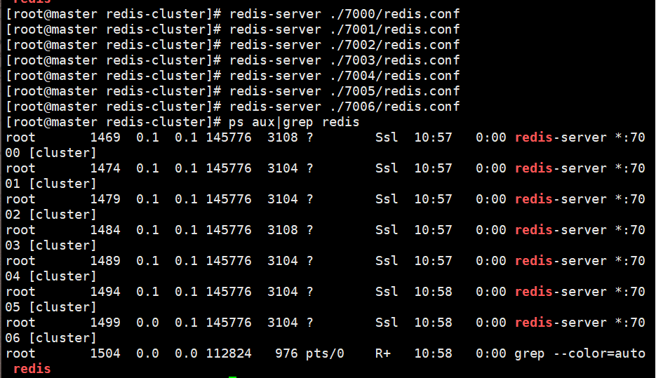The height and width of the screenshot is (378, 656).
Task: Click the R+ process status
Action: pyautogui.click(x=383, y=354)
